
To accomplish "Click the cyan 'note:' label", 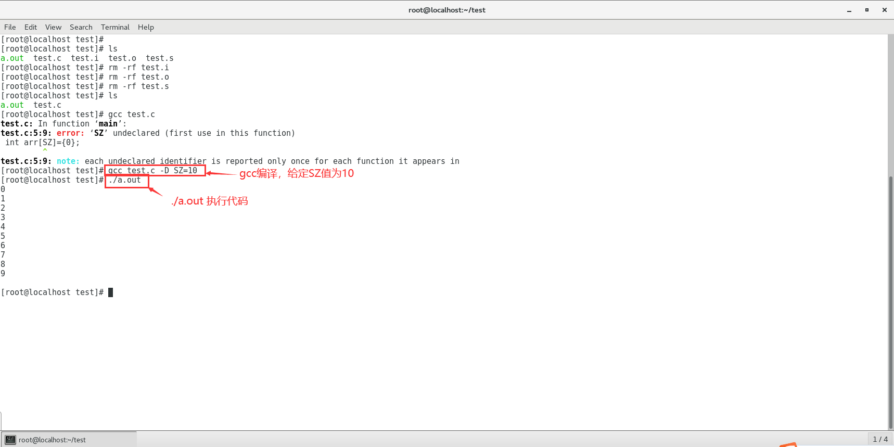I will coord(68,161).
